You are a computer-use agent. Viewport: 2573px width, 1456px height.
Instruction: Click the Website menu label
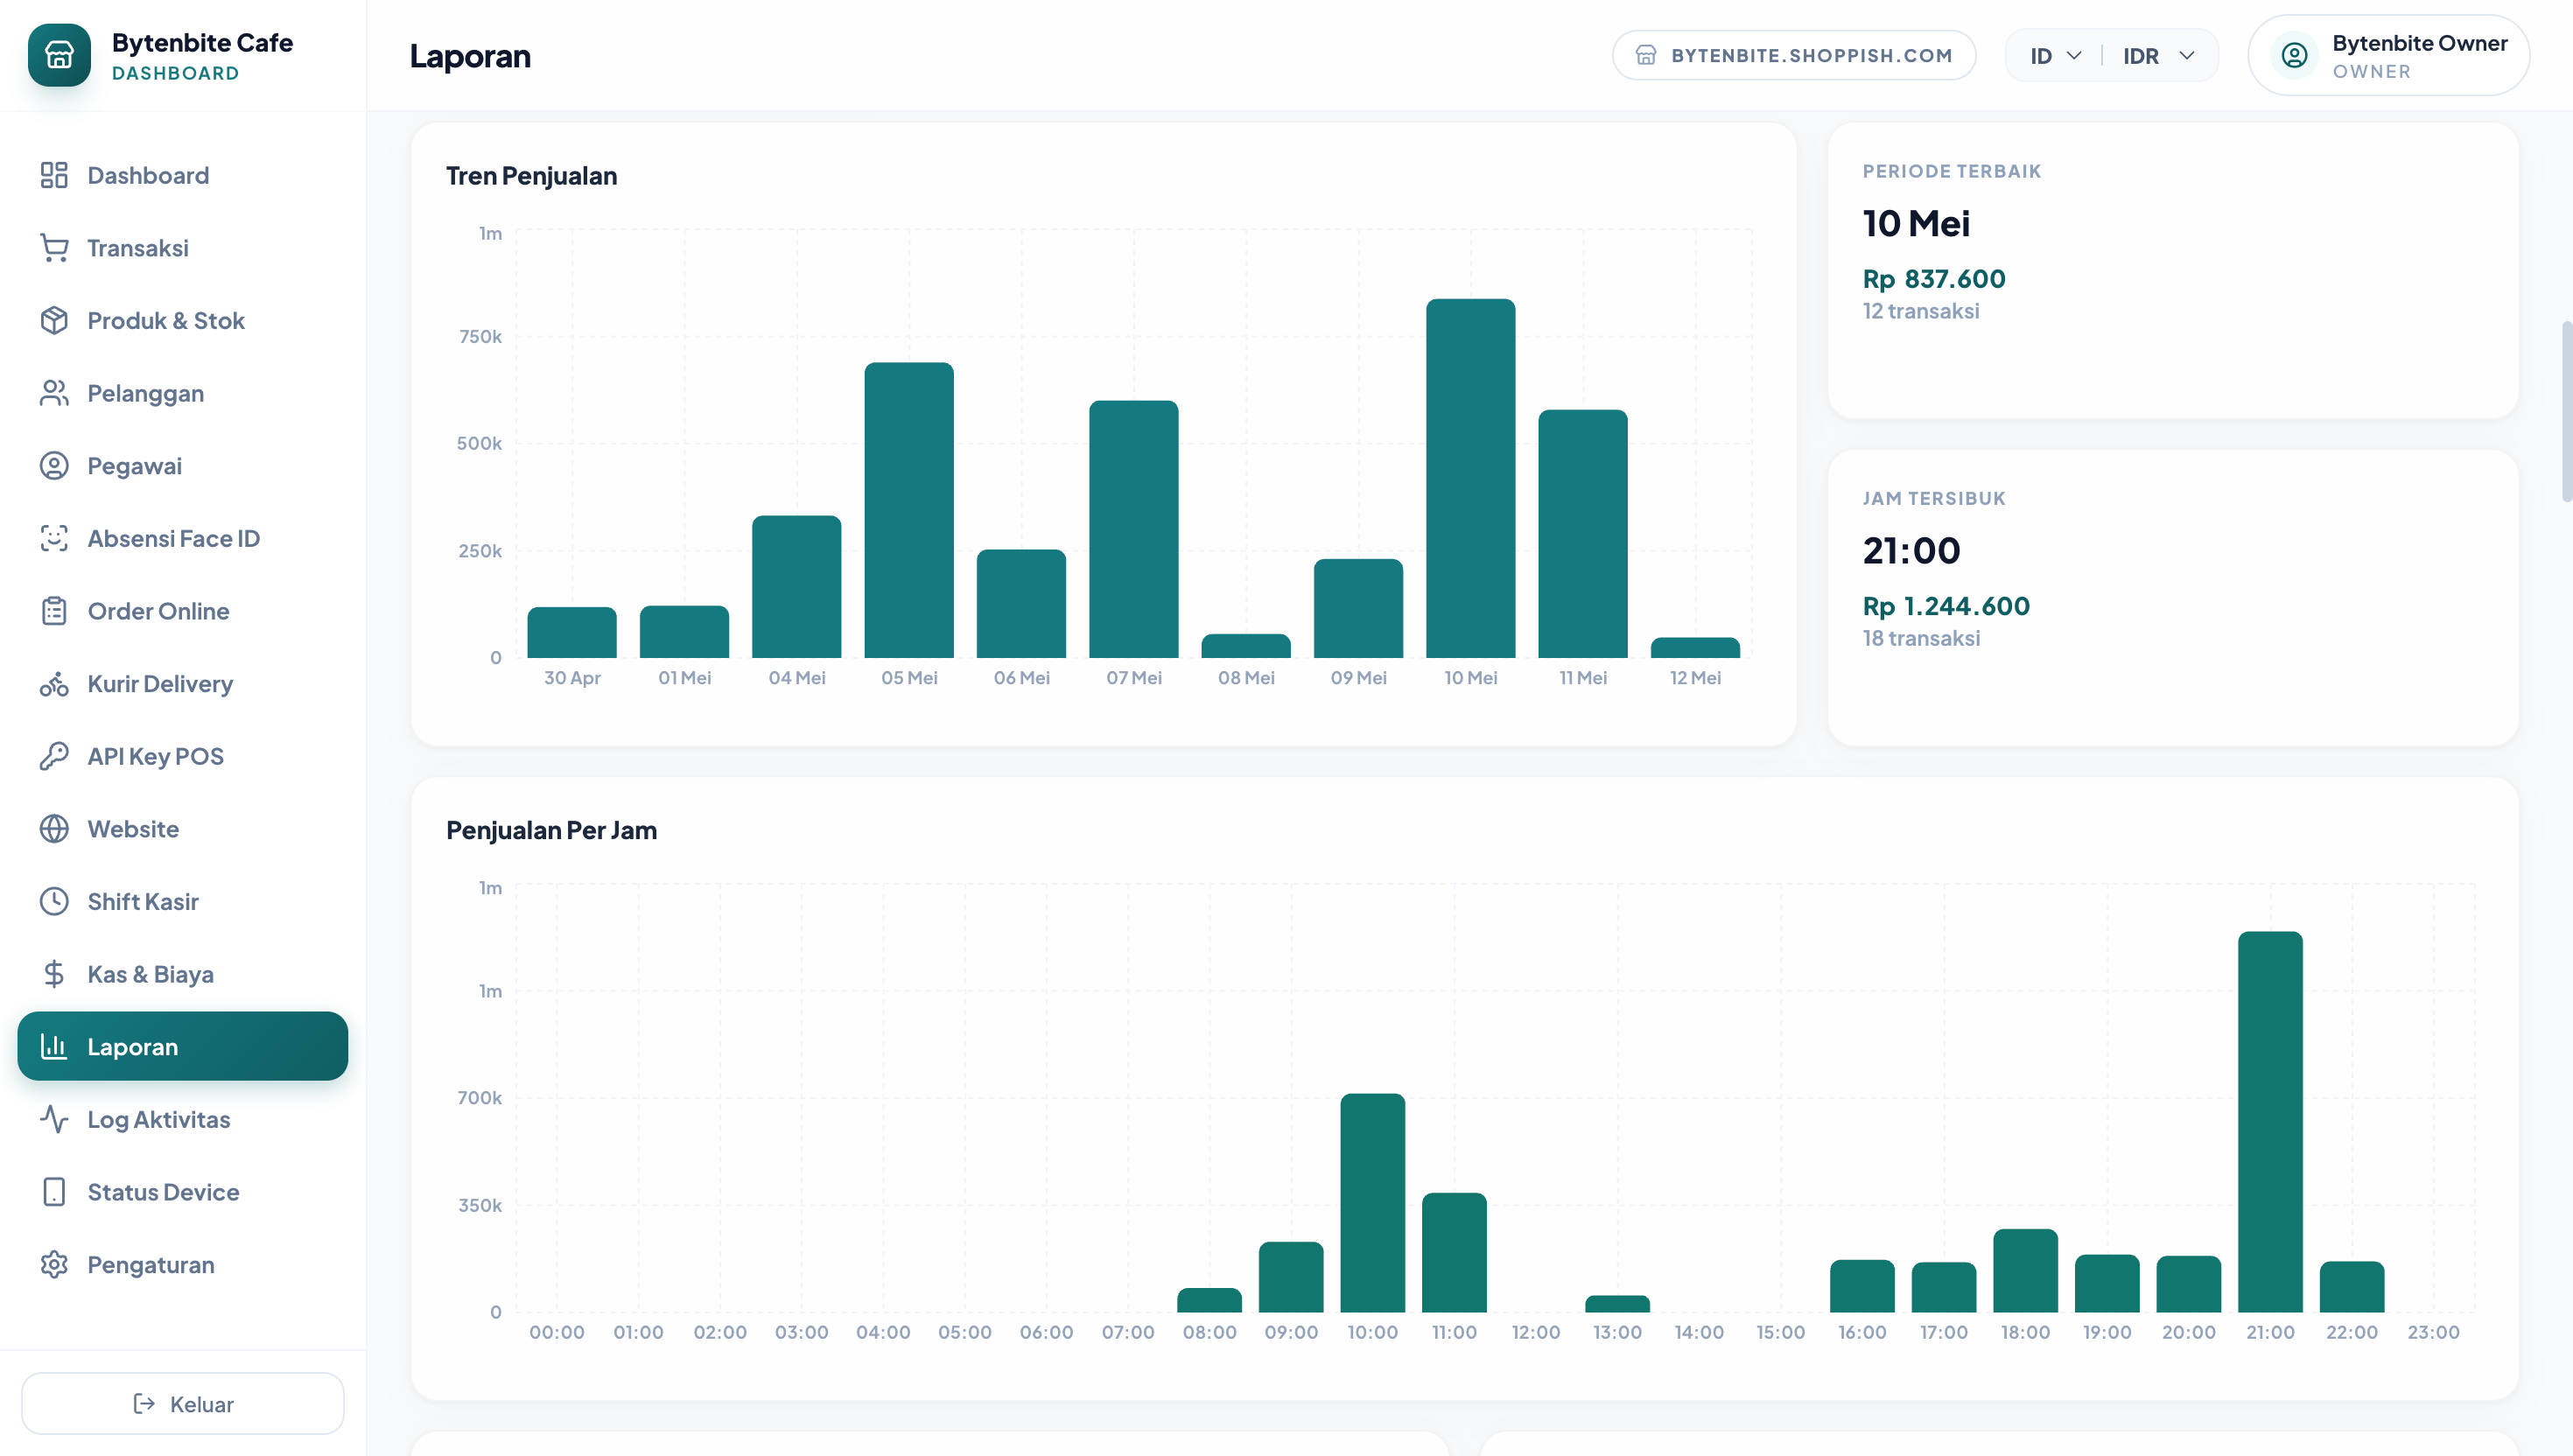133,829
